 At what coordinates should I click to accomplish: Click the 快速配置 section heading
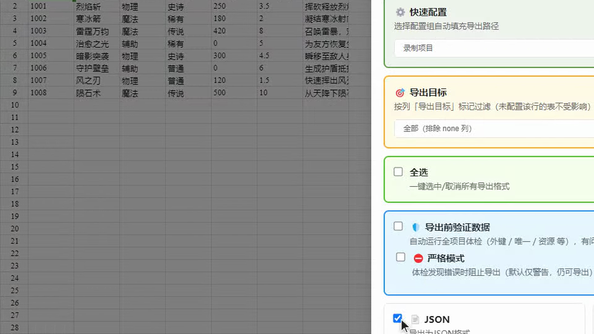coord(428,13)
